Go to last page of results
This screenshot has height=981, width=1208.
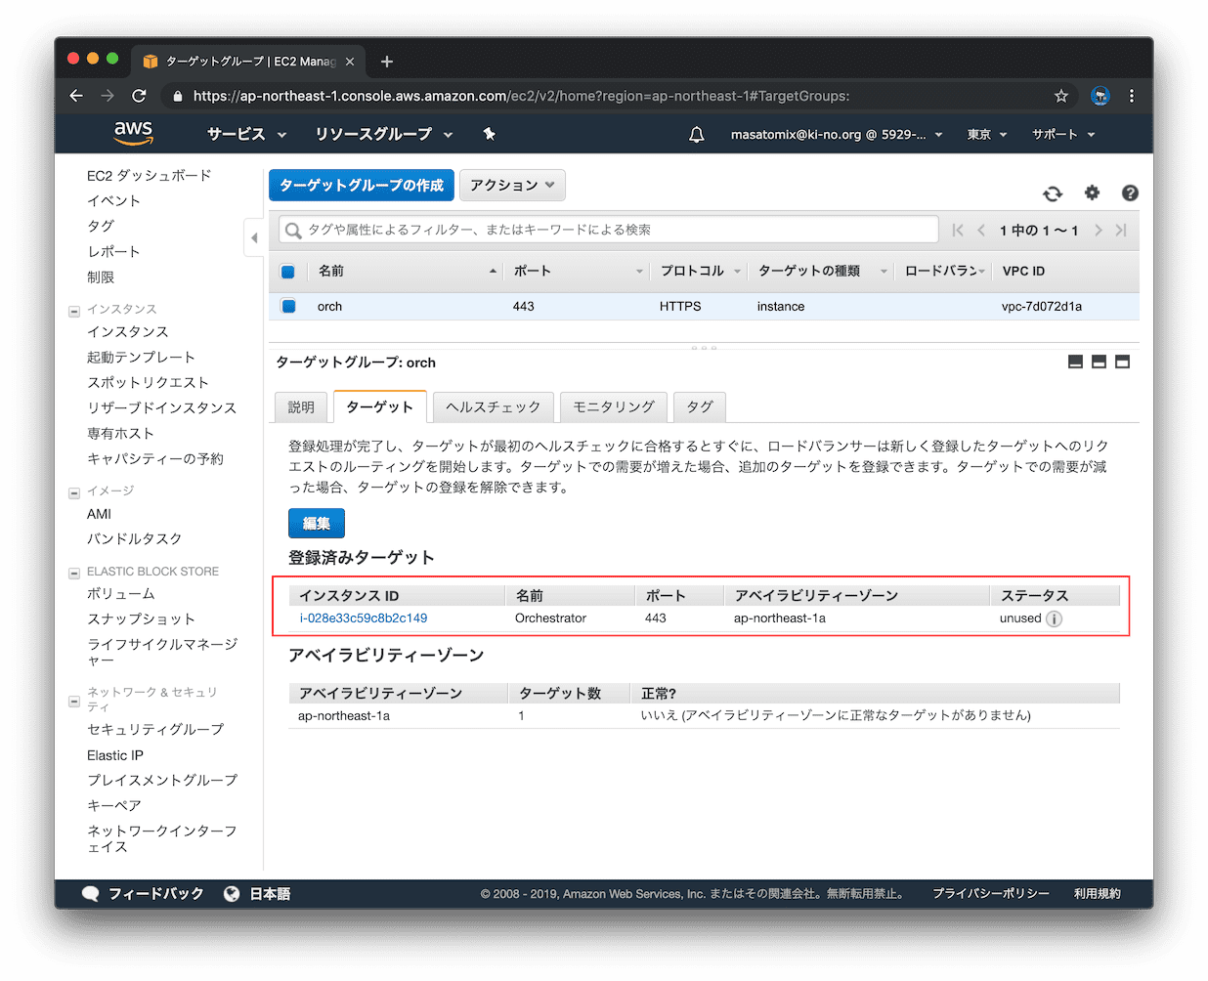[x=1121, y=231]
